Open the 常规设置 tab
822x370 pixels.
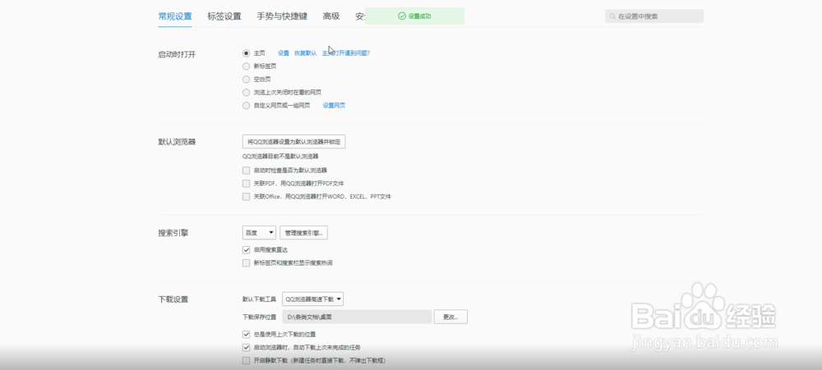click(x=175, y=16)
